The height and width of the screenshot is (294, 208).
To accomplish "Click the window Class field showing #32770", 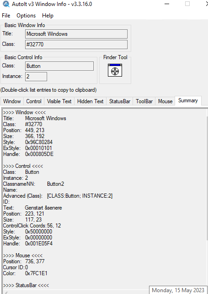I will (76, 44).
